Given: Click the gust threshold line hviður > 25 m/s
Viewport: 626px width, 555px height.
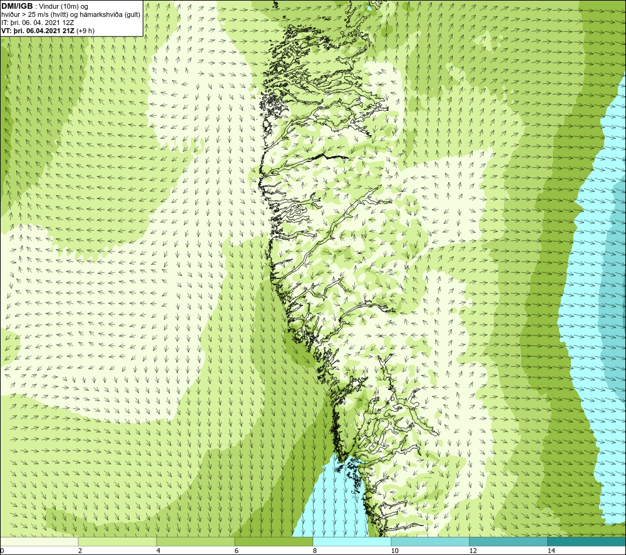Looking at the screenshot, I should tap(71, 15).
